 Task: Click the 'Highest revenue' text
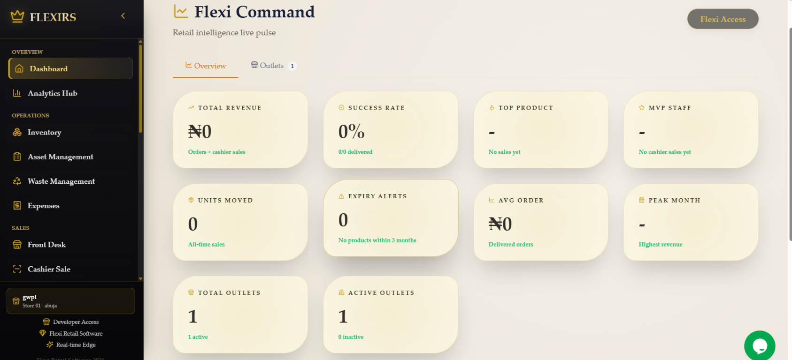click(x=661, y=244)
